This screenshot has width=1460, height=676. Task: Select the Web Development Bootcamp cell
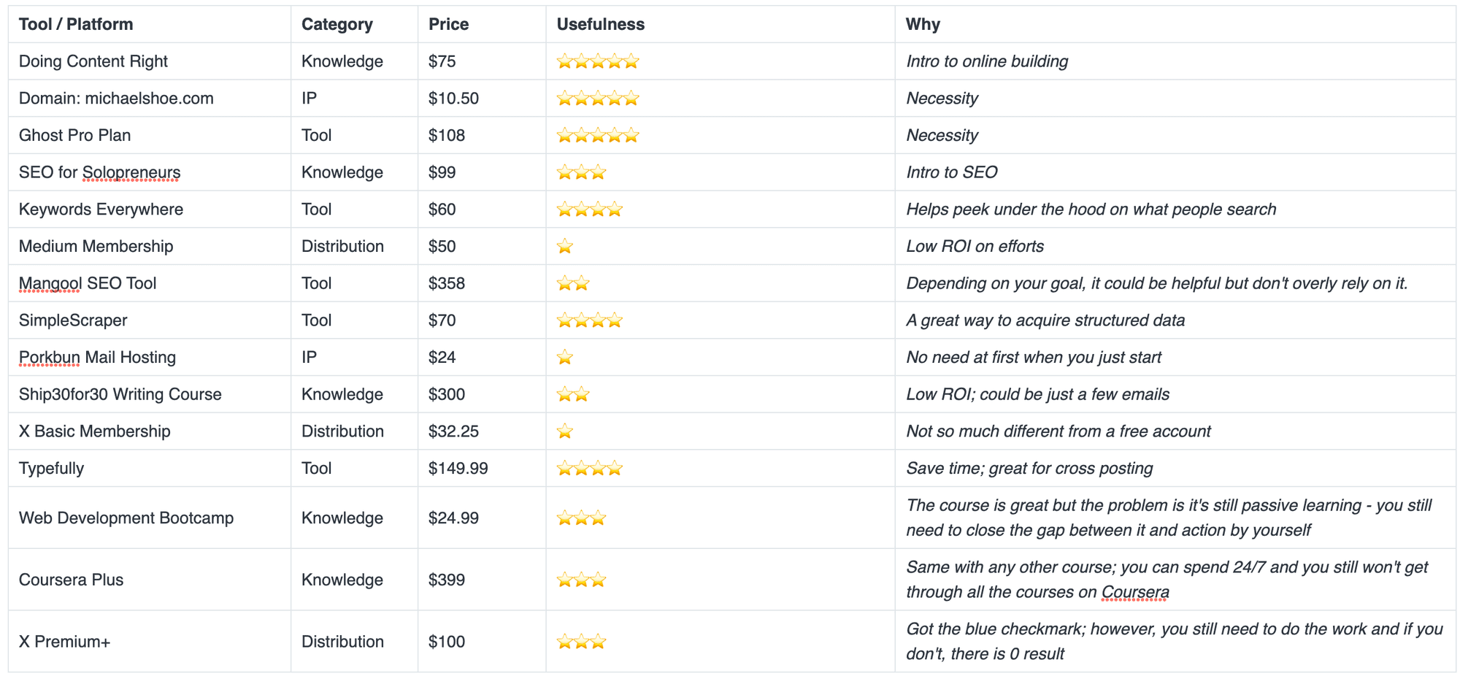click(x=126, y=518)
